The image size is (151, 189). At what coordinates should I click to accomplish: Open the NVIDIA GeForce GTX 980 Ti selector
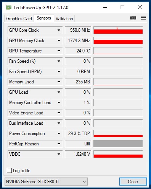click(x=46, y=181)
